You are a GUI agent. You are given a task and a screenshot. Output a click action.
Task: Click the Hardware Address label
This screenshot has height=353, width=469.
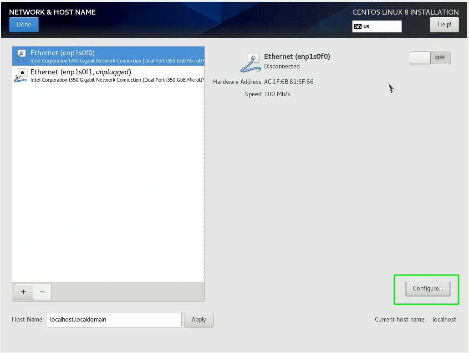tap(237, 82)
